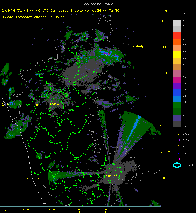Screen dimensions: 196x213
Task: Click the yellow 67CB arrow in legend
Action: 177,134
